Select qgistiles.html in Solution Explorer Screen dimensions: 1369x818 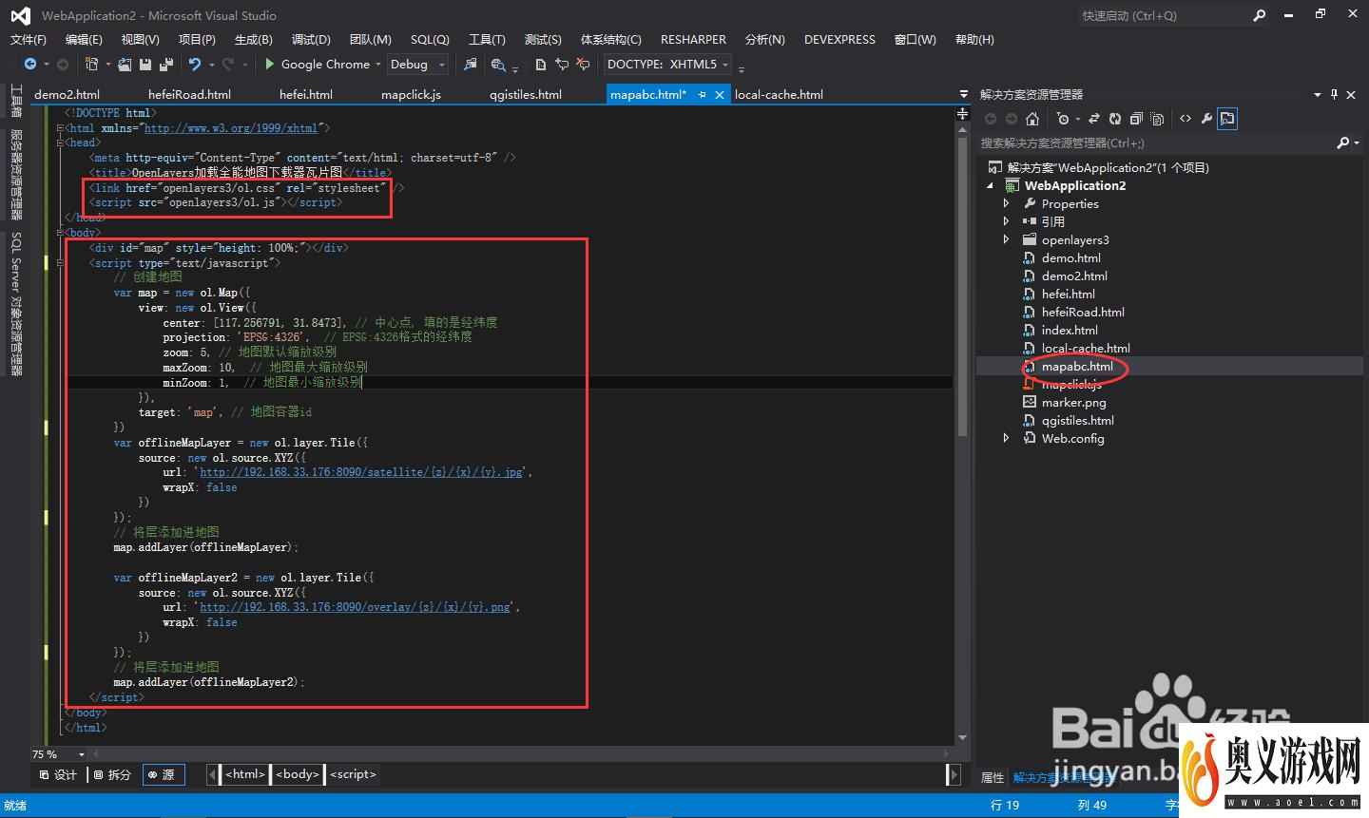point(1077,420)
